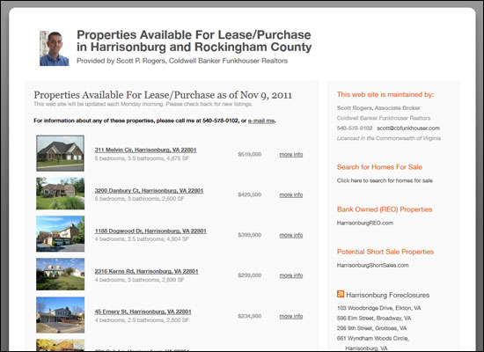Viewport: 484px width, 352px height.
Task: Click the $234,900 price
Action: click(x=250, y=316)
